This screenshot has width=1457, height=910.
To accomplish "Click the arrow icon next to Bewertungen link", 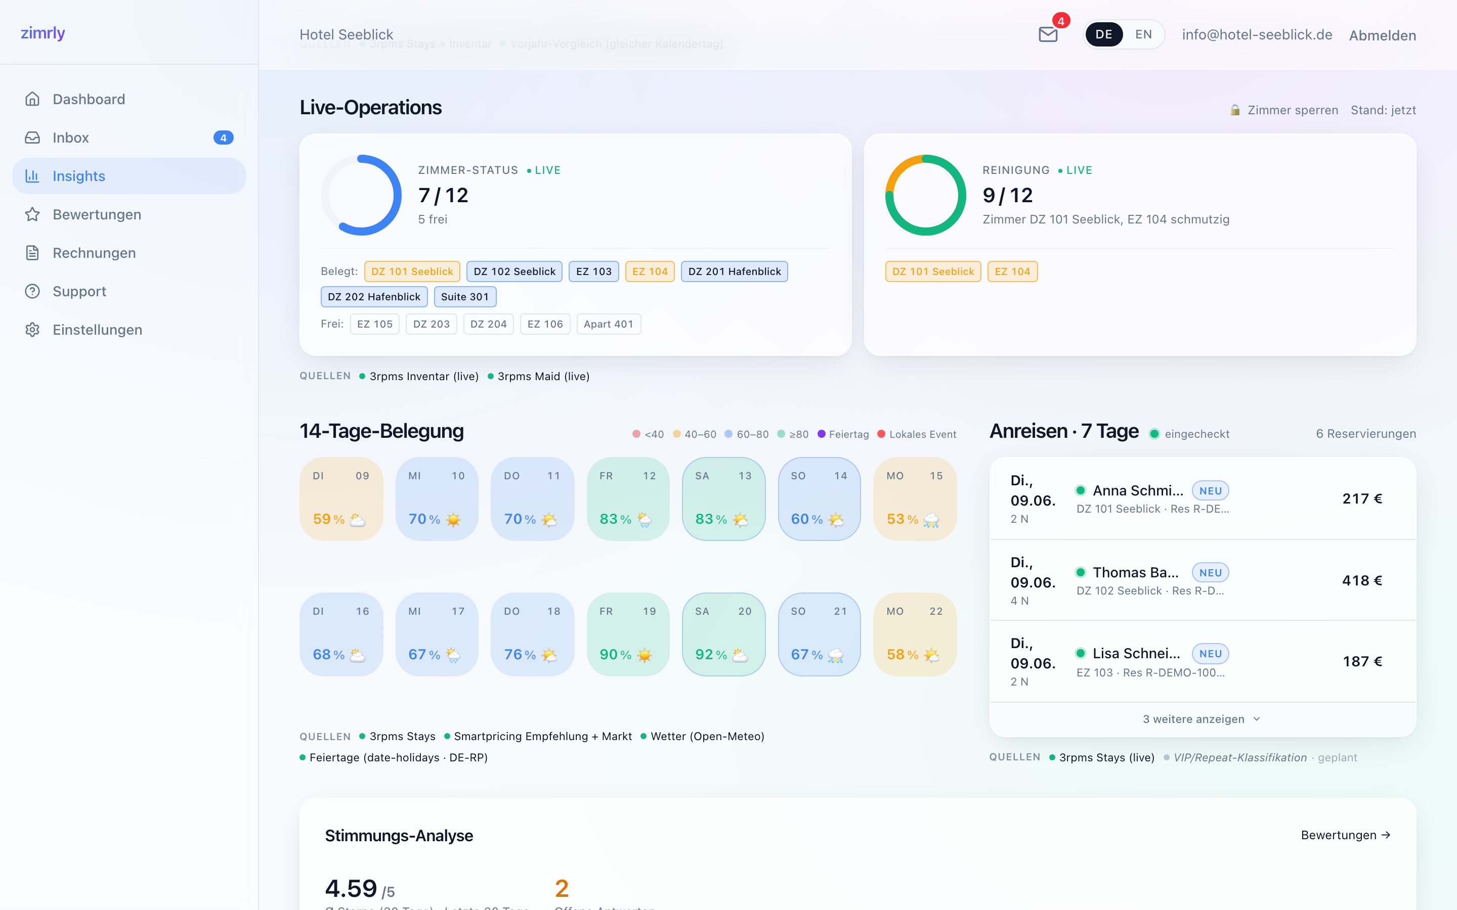I will coord(1386,835).
